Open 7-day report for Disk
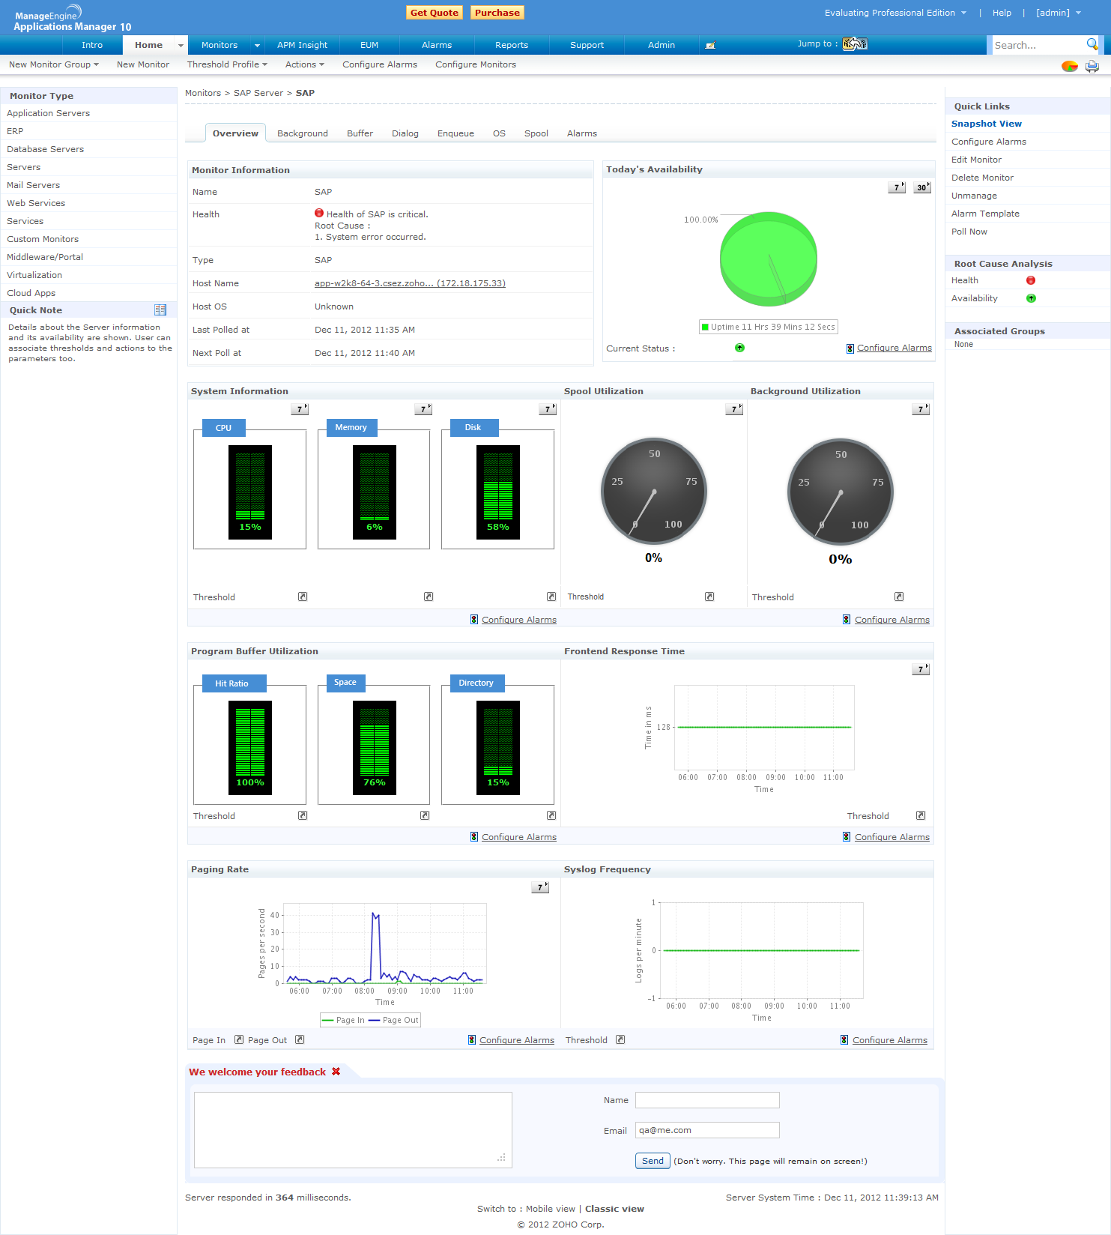The height and width of the screenshot is (1235, 1111). click(x=548, y=409)
